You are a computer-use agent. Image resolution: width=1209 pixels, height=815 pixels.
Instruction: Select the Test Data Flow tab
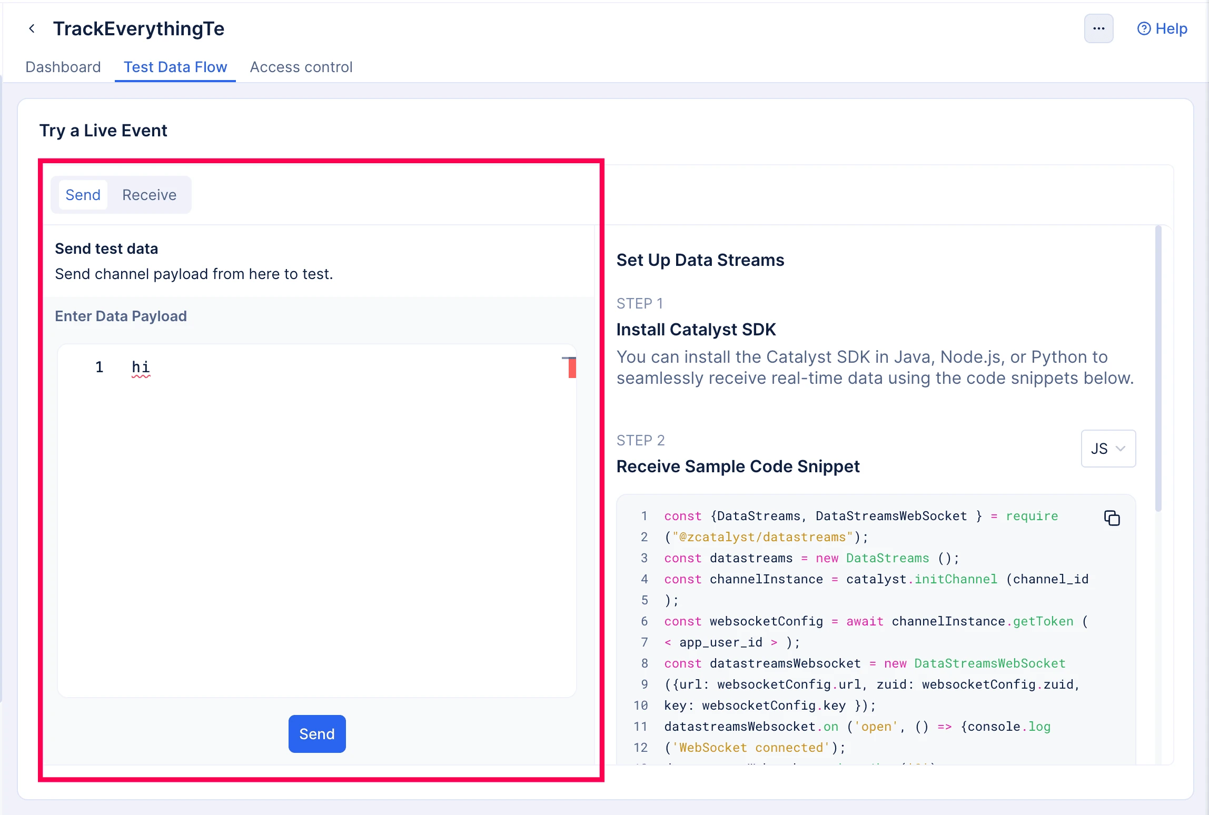(175, 67)
